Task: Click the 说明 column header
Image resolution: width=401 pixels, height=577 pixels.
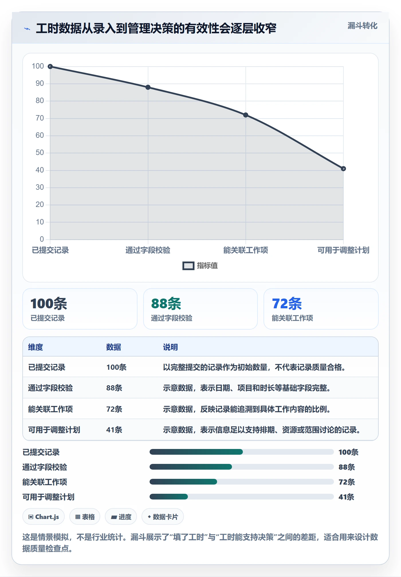Action: coord(170,347)
